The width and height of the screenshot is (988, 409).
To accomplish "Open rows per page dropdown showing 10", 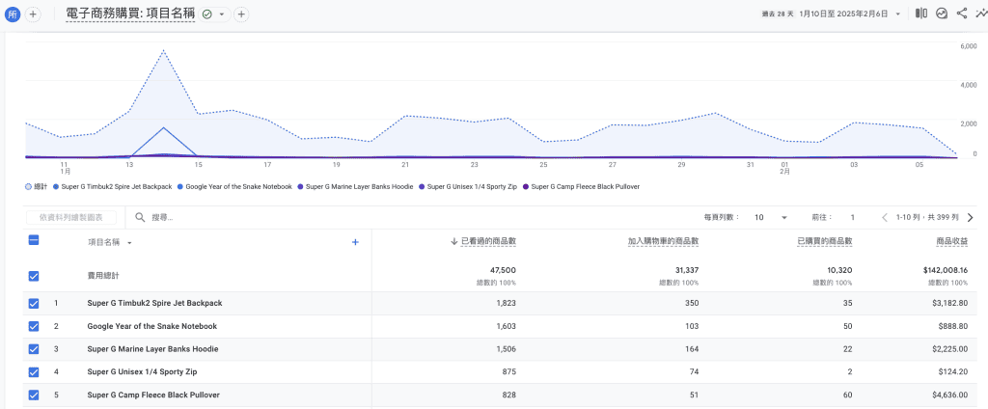I will coord(771,217).
